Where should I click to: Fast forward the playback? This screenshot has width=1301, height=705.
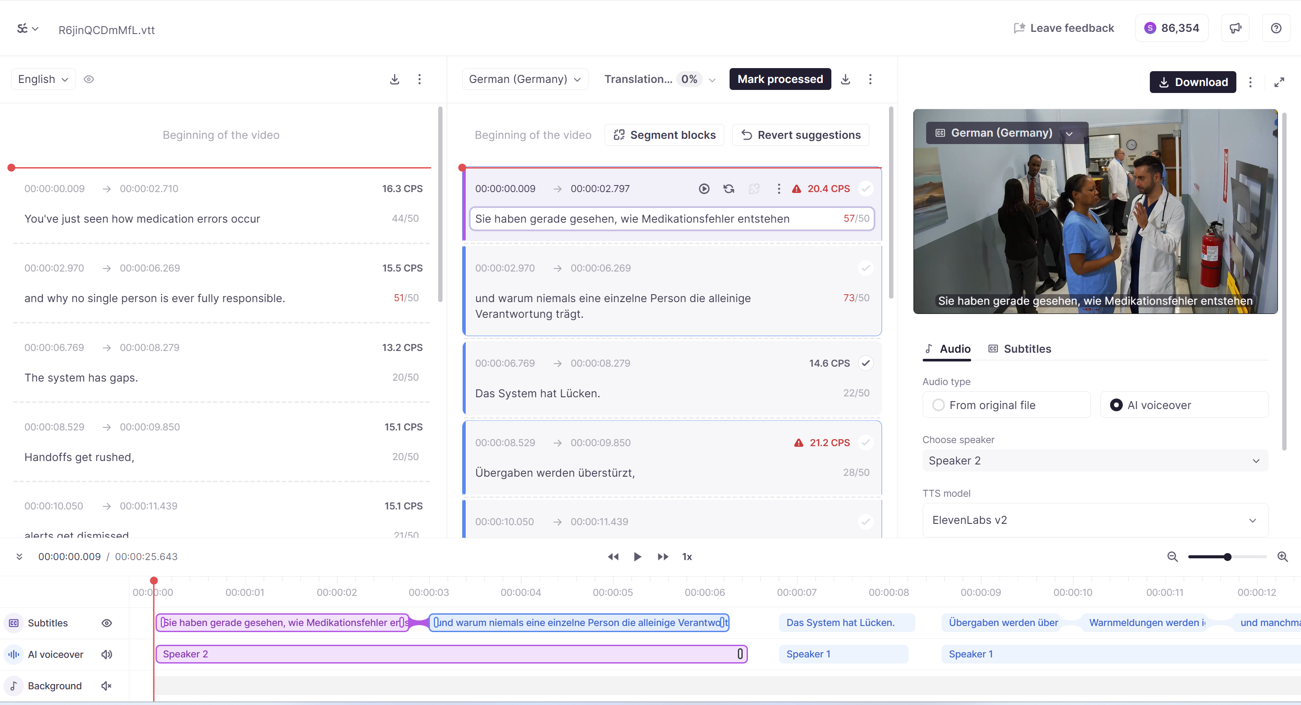tap(663, 557)
